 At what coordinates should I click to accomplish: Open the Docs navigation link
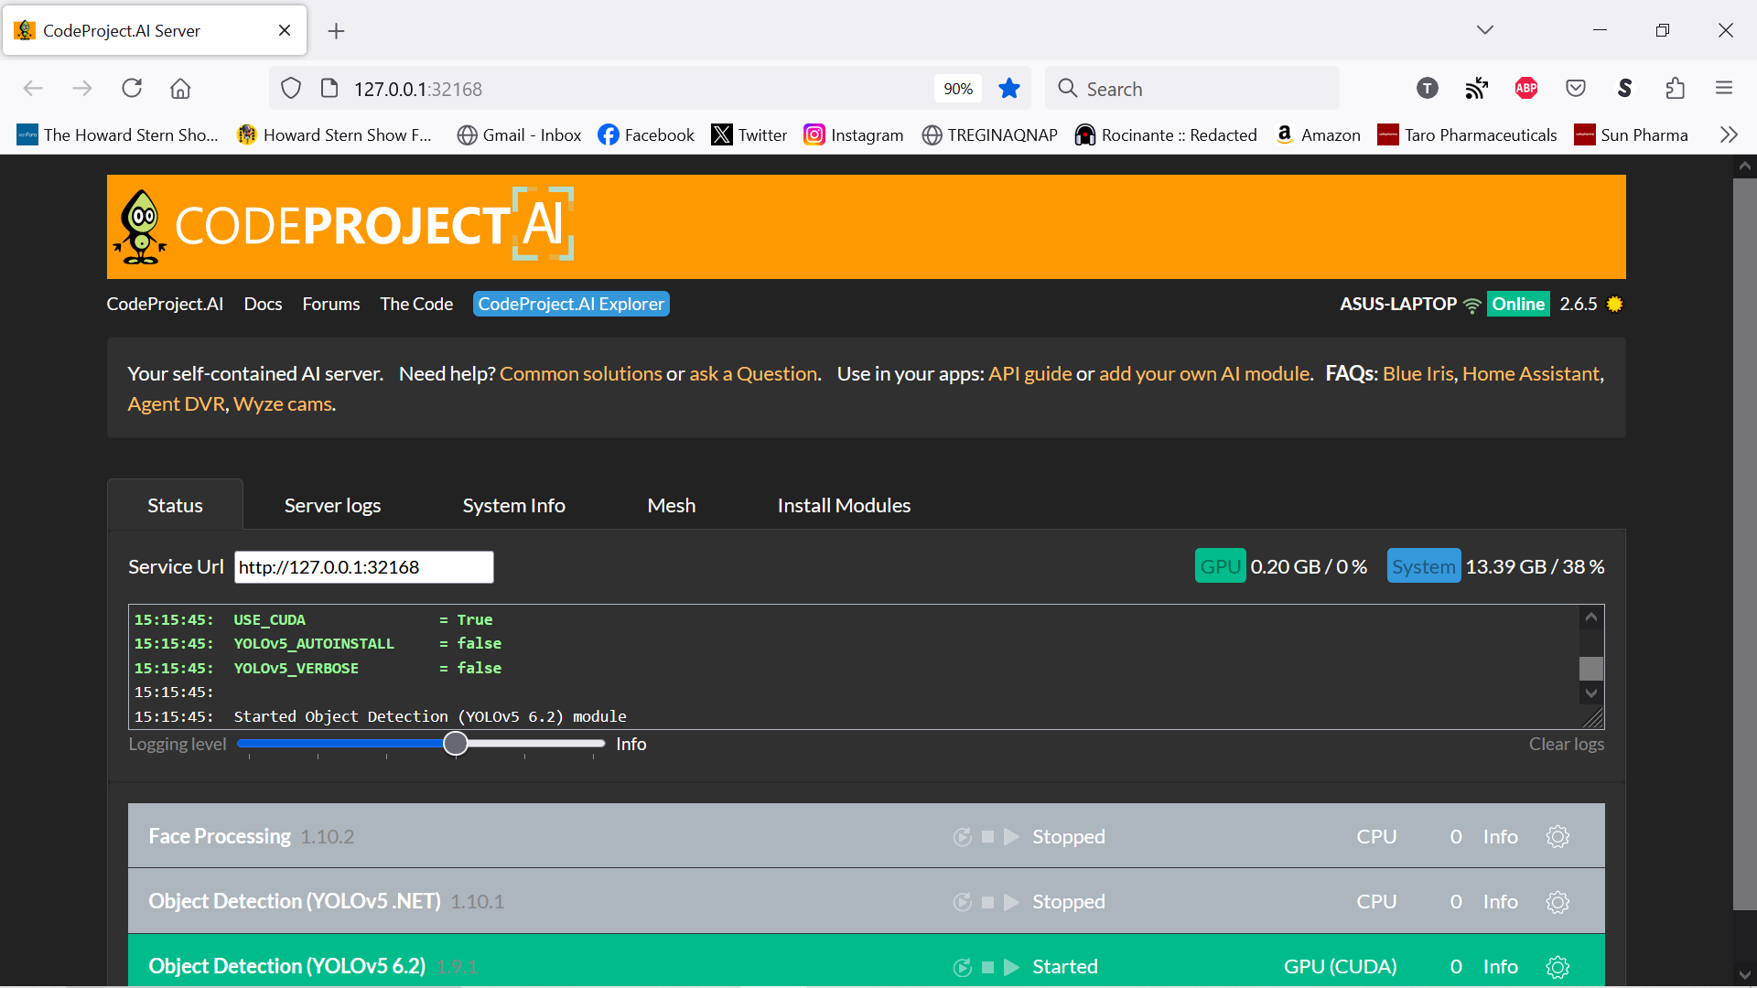(x=263, y=304)
